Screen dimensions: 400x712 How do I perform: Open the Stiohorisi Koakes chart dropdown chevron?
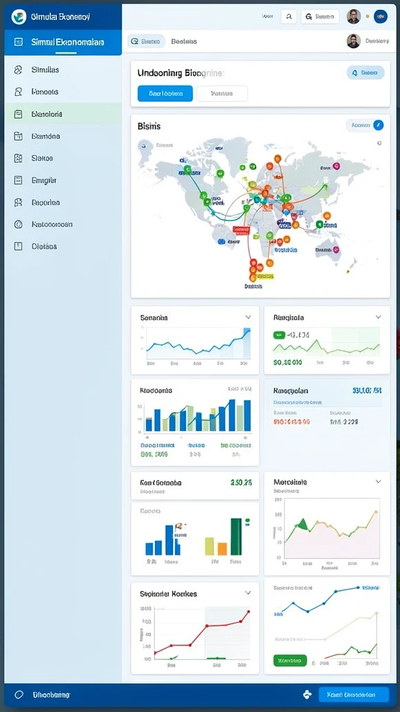pos(248,592)
